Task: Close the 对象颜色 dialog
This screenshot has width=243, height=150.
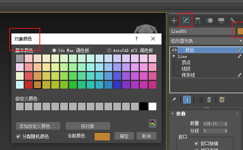Action: 153,39
